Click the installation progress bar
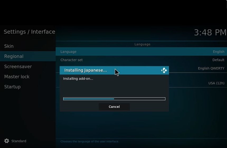 [x=114, y=99]
